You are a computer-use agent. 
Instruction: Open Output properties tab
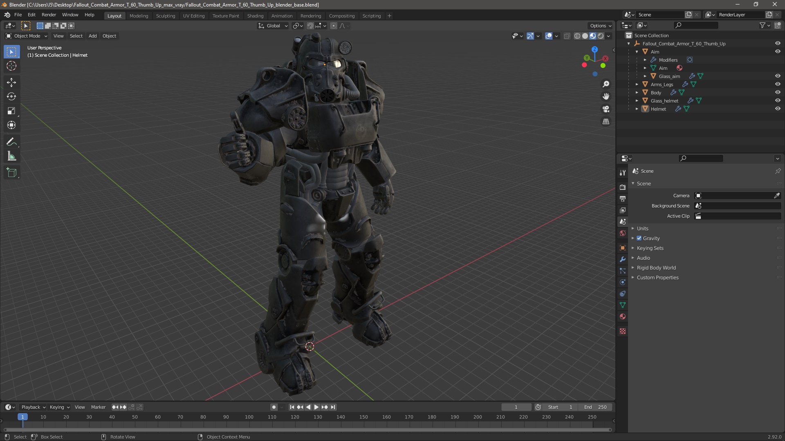tap(623, 198)
